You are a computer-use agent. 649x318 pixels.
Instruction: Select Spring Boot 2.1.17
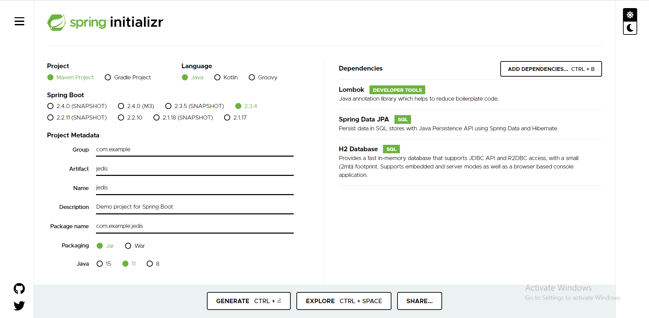coord(235,117)
